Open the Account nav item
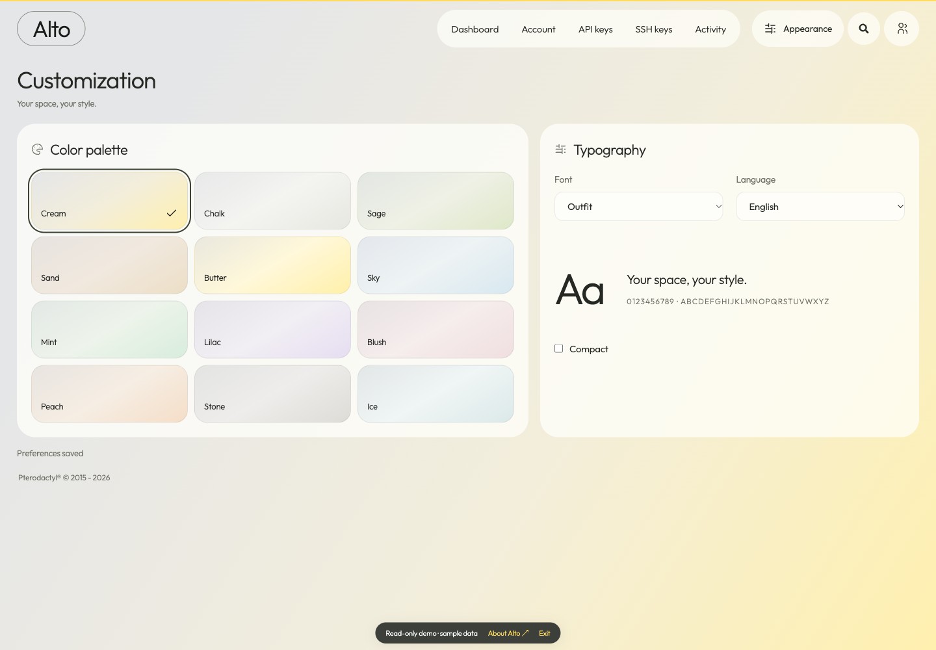The height and width of the screenshot is (650, 936). [539, 29]
